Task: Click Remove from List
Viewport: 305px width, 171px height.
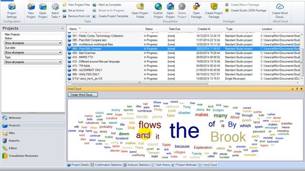Action: pyautogui.click(x=76, y=16)
